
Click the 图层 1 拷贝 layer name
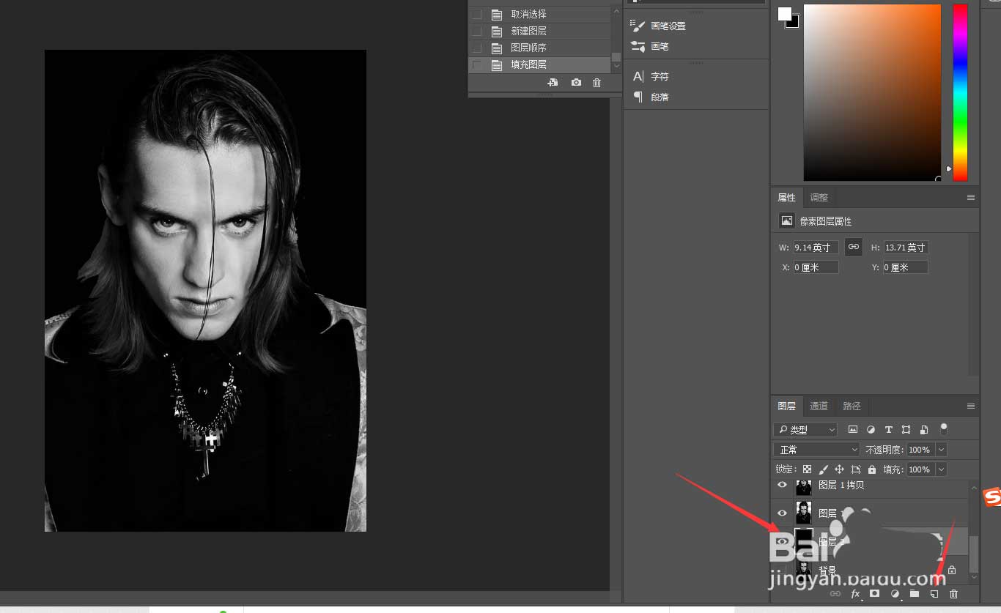(841, 485)
